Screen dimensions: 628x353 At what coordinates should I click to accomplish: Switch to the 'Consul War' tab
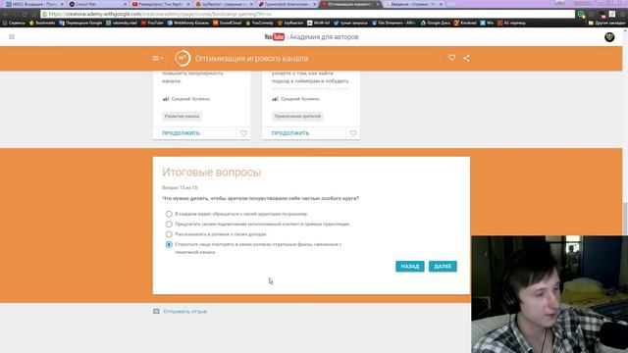pos(97,4)
